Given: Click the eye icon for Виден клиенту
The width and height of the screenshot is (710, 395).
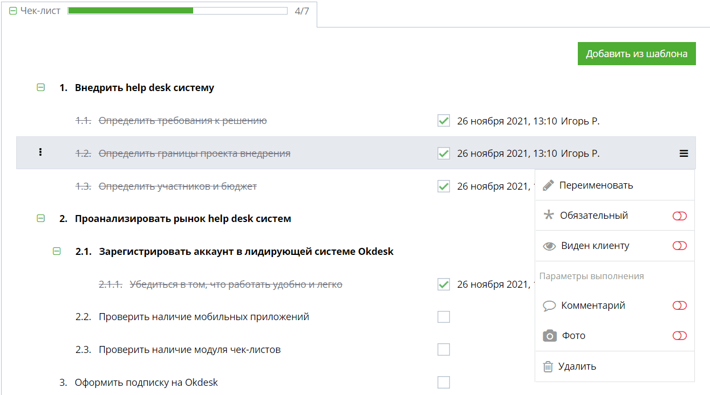Looking at the screenshot, I should (x=549, y=246).
